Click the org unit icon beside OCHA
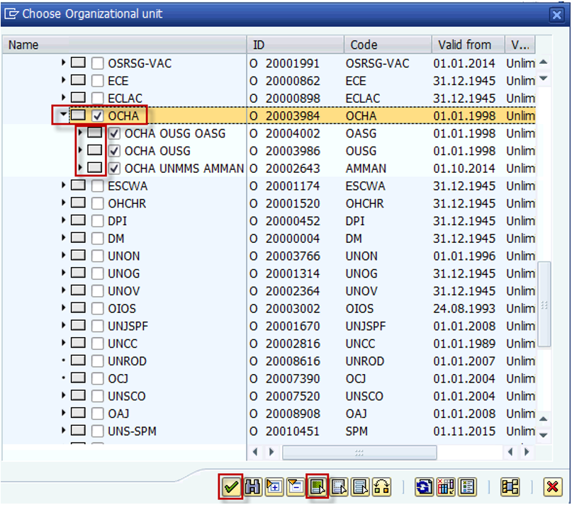This screenshot has height=505, width=572. (78, 115)
